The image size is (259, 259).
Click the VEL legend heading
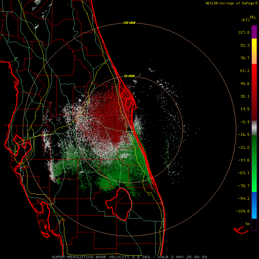pyautogui.click(x=253, y=17)
